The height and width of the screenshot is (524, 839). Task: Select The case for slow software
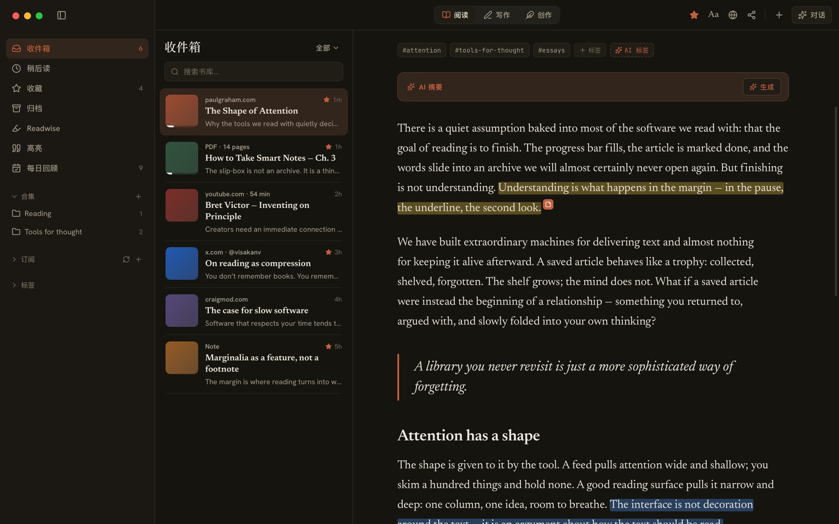click(254, 311)
